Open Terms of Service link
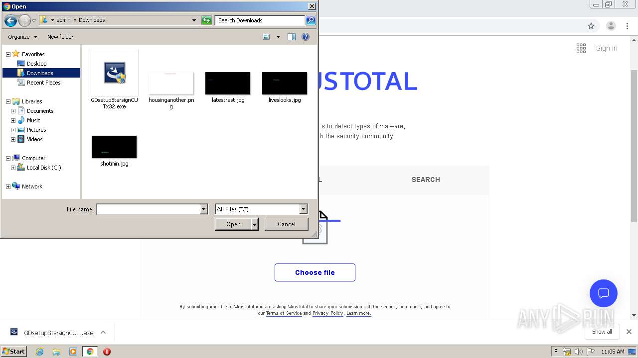This screenshot has height=358, width=638. click(x=284, y=313)
